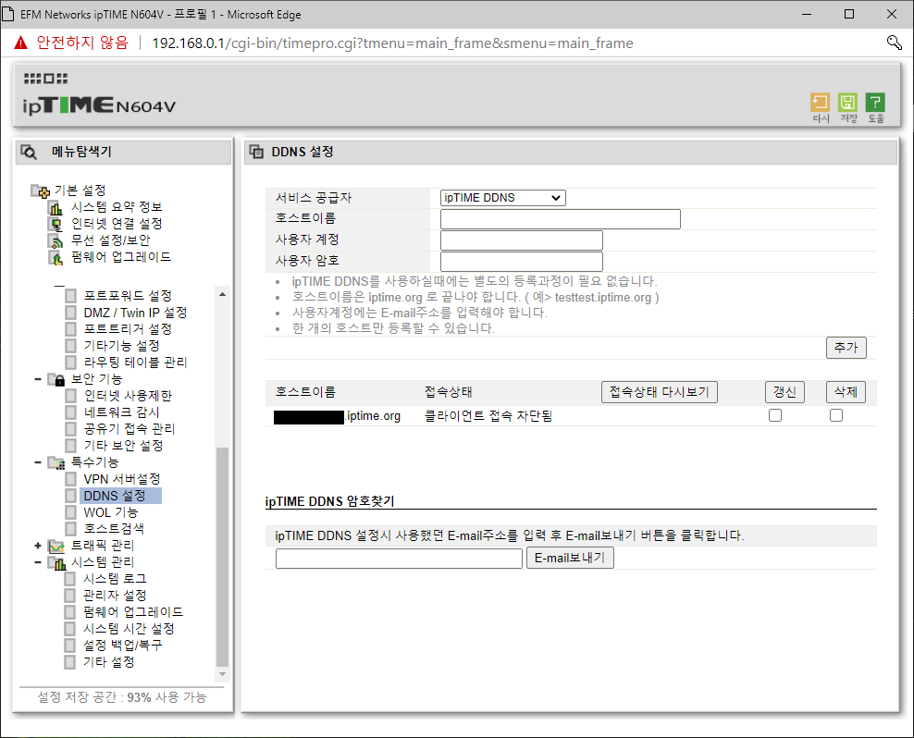Screen dimensions: 914x738
Task: Click the browser address URL text
Action: click(392, 43)
